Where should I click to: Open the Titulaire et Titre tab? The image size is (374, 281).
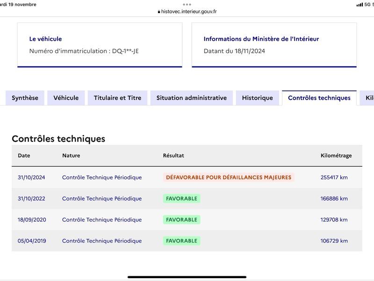118,98
